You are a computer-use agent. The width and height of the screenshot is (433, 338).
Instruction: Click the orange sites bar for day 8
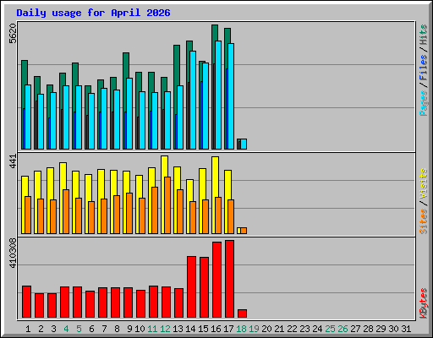(117, 215)
